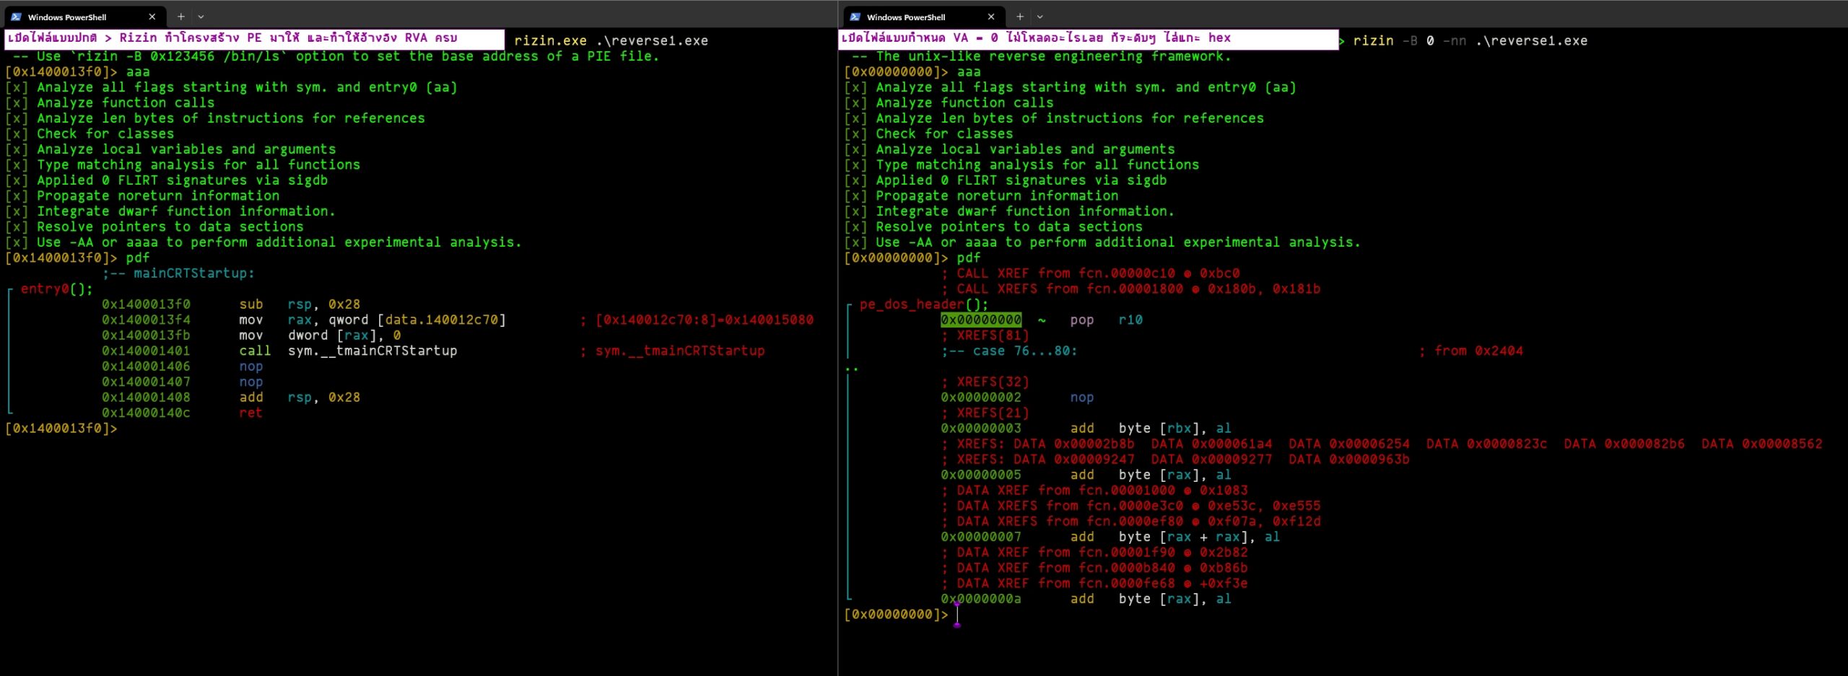1848x676 pixels.
Task: Select the right Windows PowerShell tab title
Action: pos(906,17)
